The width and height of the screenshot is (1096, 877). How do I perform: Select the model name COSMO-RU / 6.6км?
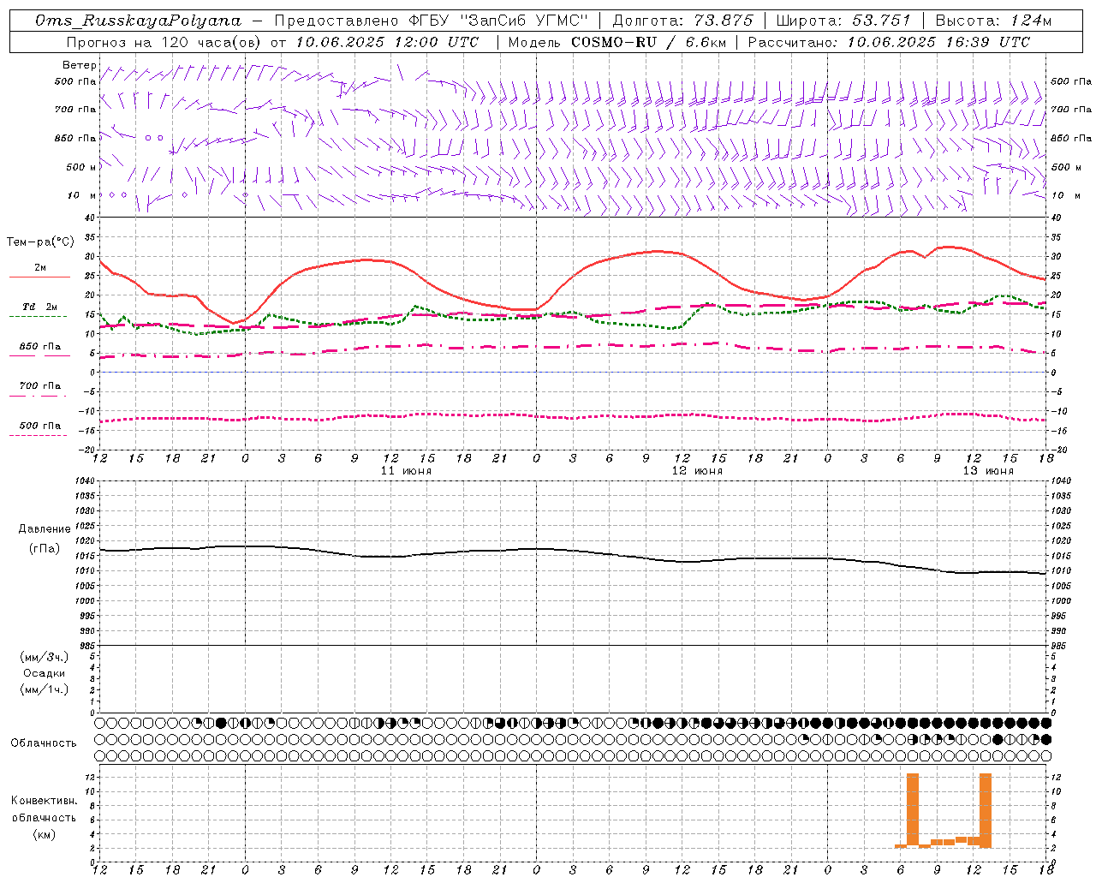pos(647,42)
